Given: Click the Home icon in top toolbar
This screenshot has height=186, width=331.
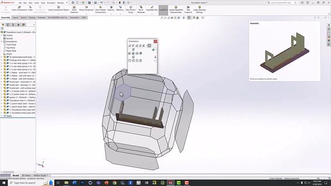Looking at the screenshot, I should click(x=73, y=3).
